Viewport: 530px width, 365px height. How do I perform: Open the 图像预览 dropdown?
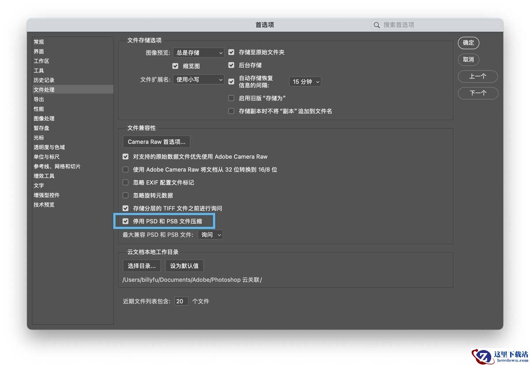pyautogui.click(x=199, y=53)
